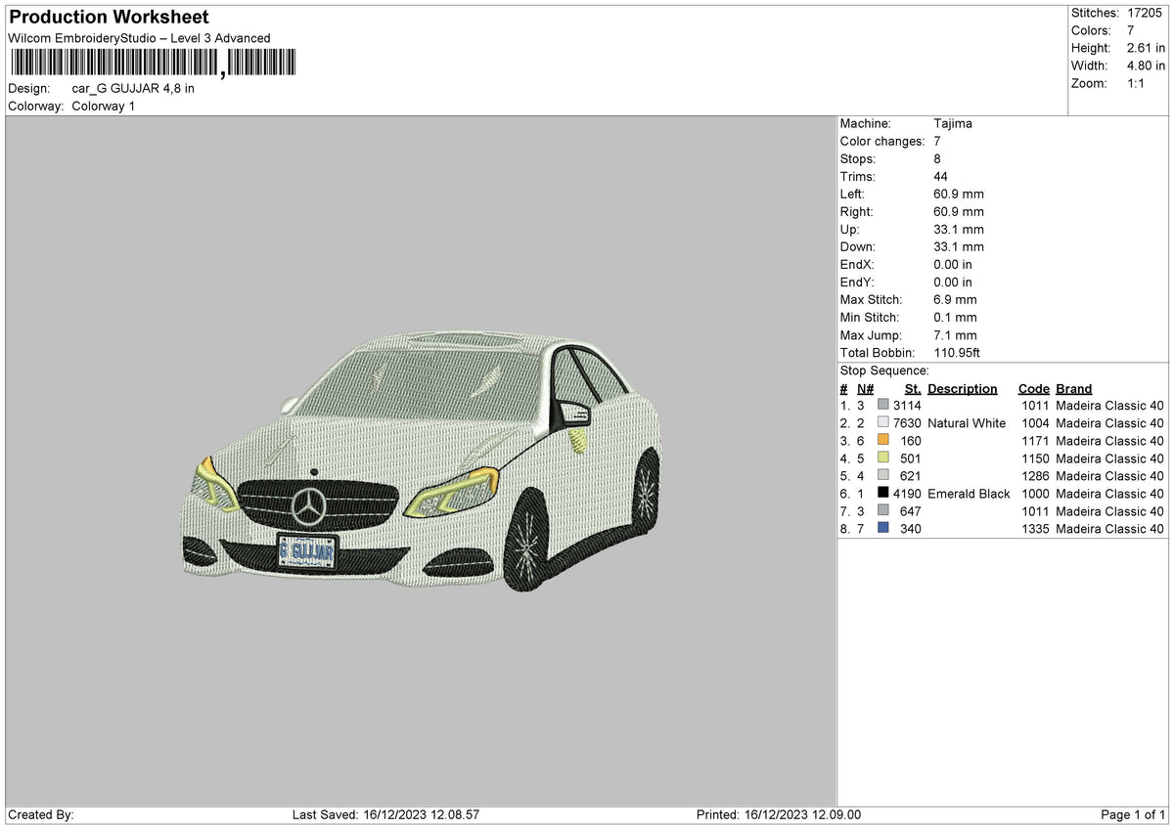Click the gray swatch for thread 3114
The height and width of the screenshot is (829, 1174).
pyautogui.click(x=883, y=405)
